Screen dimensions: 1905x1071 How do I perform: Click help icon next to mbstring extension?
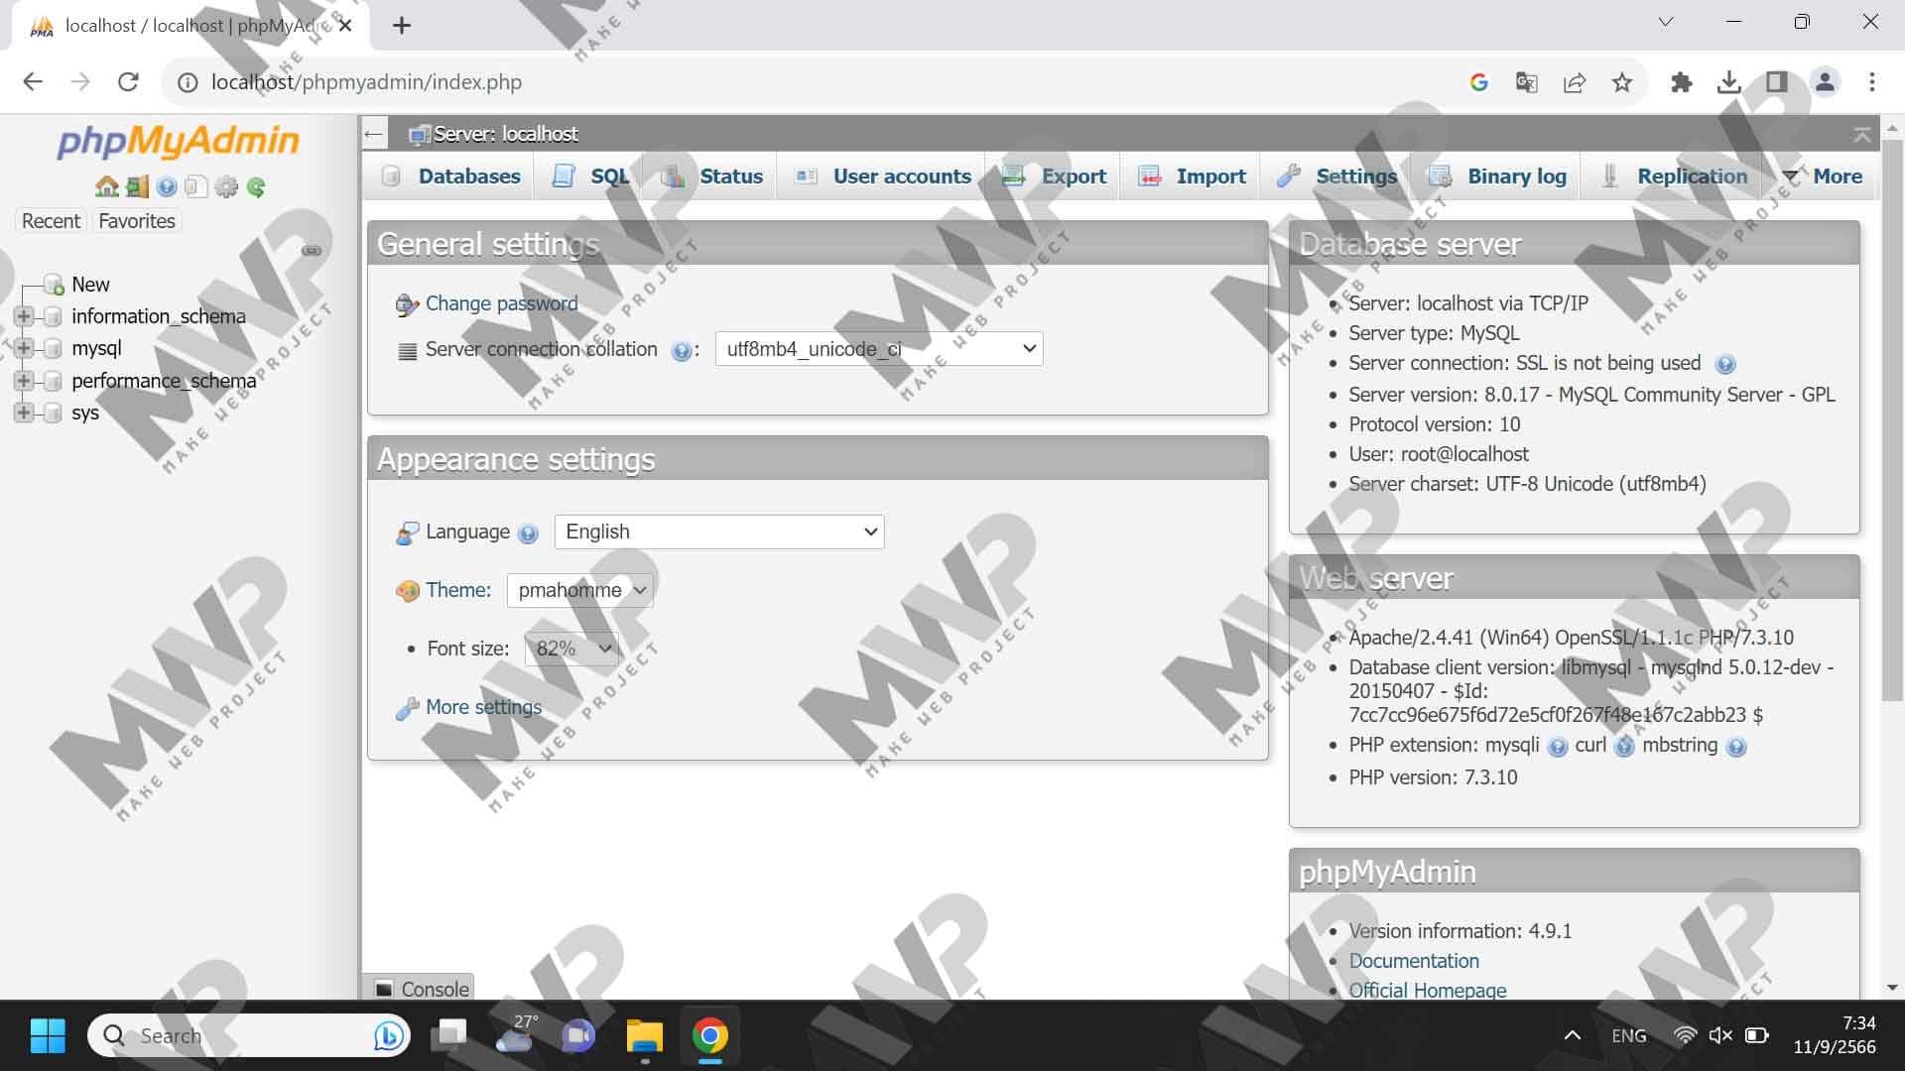(x=1735, y=747)
